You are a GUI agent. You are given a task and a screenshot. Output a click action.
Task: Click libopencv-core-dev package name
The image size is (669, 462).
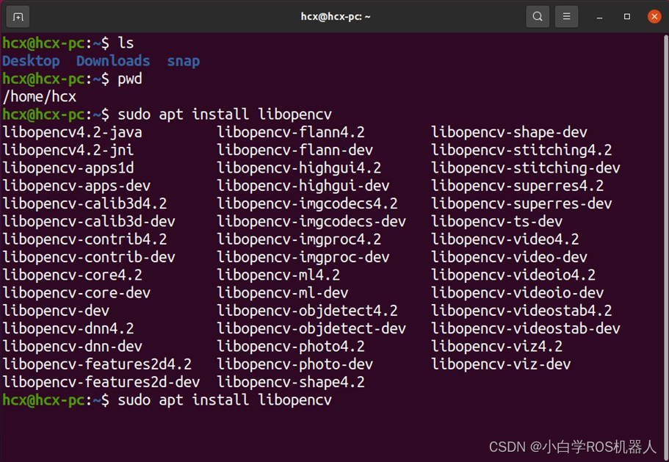pyautogui.click(x=76, y=293)
